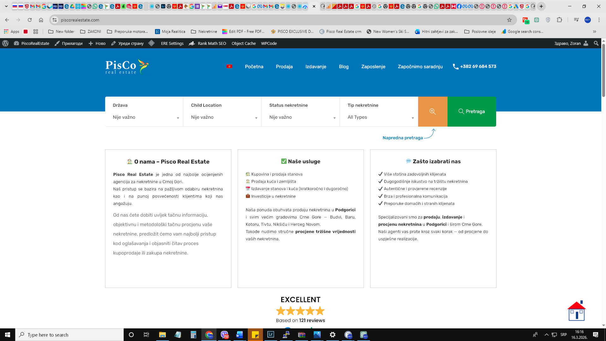
Task: Open the Prodaja menu item
Action: click(x=284, y=67)
